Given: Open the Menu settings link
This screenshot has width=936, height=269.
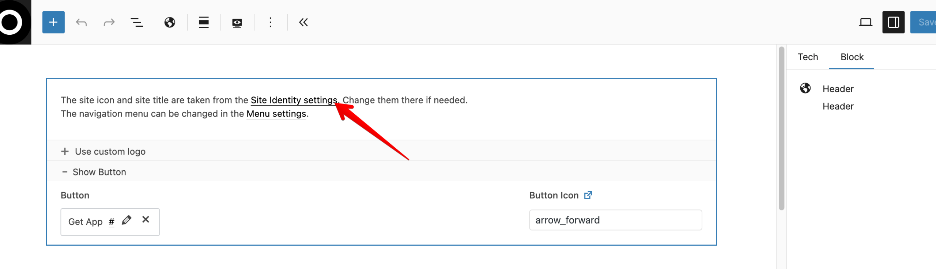Looking at the screenshot, I should tap(276, 114).
